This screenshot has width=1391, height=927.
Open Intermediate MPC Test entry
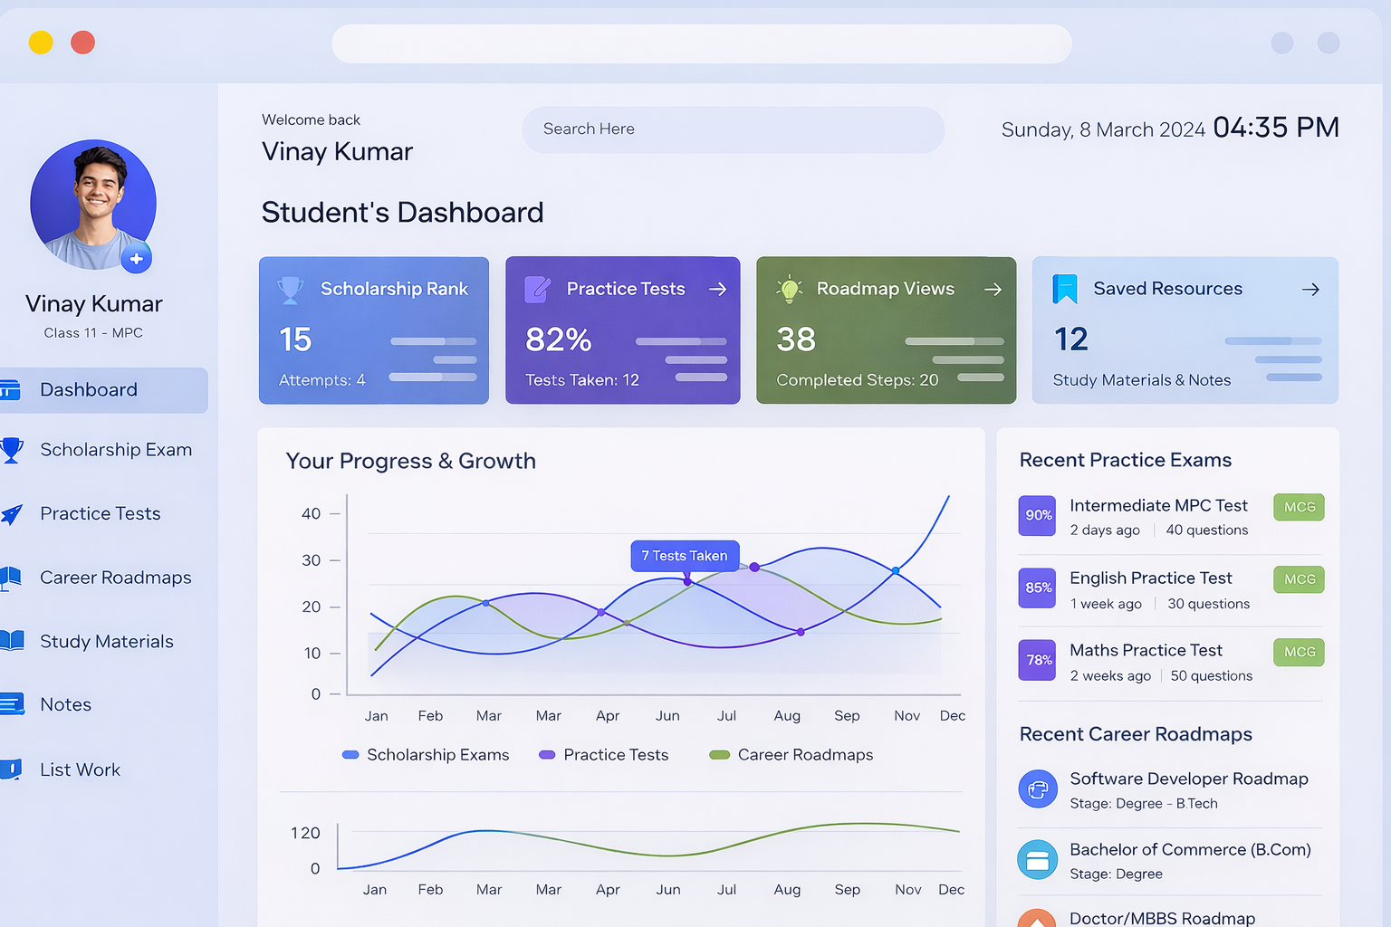[1158, 506]
